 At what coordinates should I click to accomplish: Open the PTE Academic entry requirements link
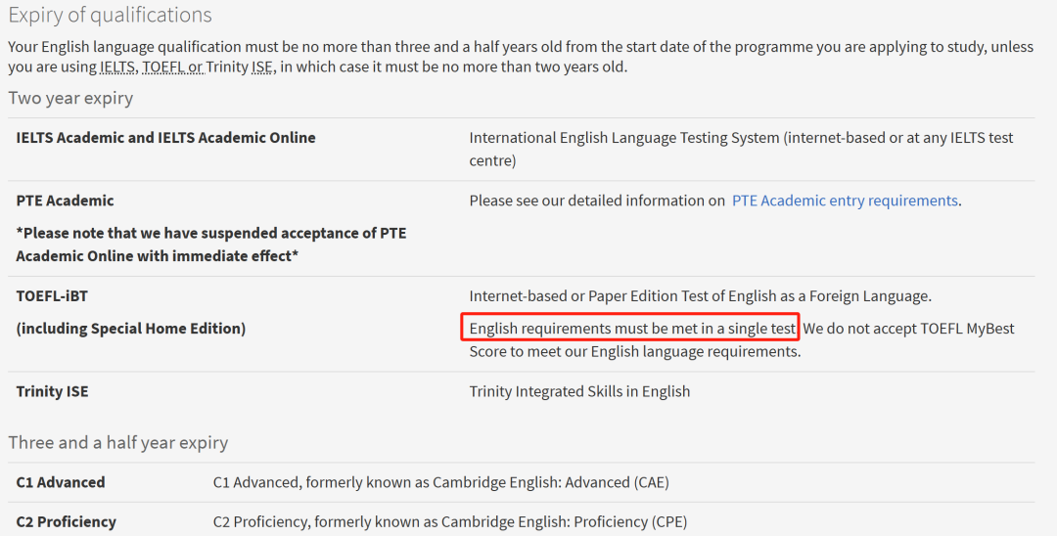tap(845, 201)
